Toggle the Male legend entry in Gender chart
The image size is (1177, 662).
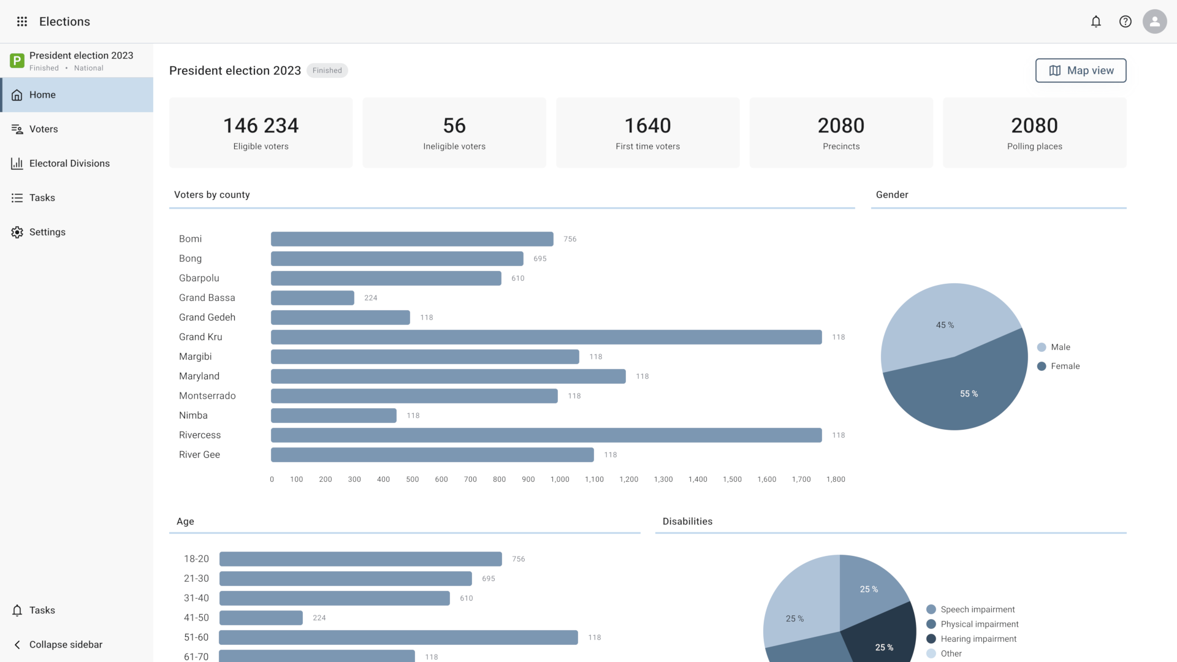1060,348
